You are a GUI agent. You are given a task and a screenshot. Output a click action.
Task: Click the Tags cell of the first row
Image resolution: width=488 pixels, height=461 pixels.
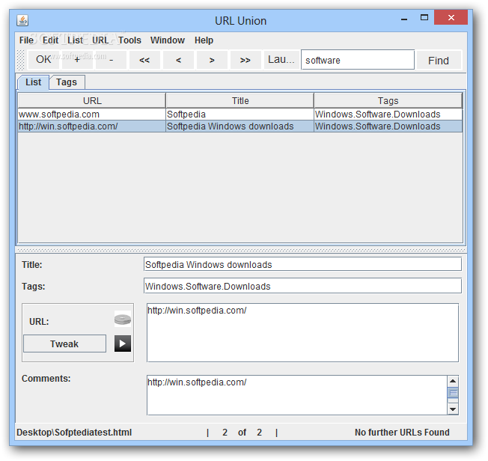[388, 115]
